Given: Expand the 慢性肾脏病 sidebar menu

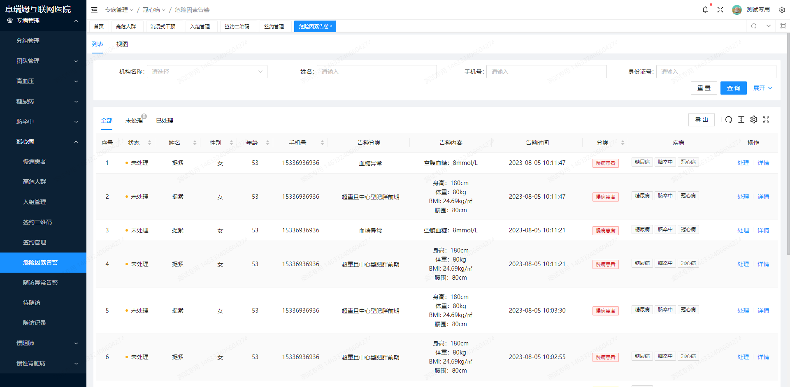Looking at the screenshot, I should click(43, 363).
